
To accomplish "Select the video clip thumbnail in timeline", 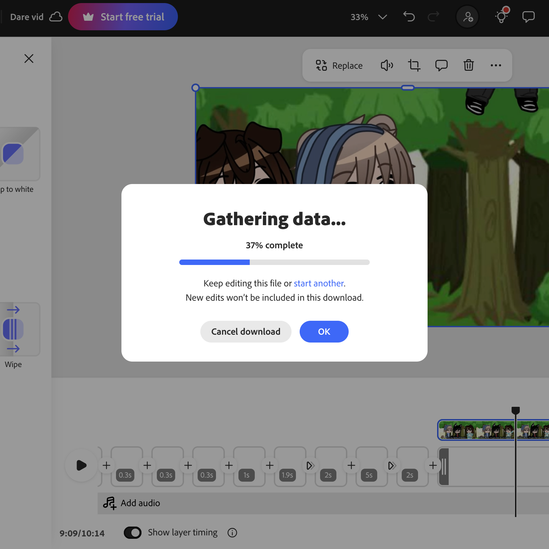I will coord(493,430).
